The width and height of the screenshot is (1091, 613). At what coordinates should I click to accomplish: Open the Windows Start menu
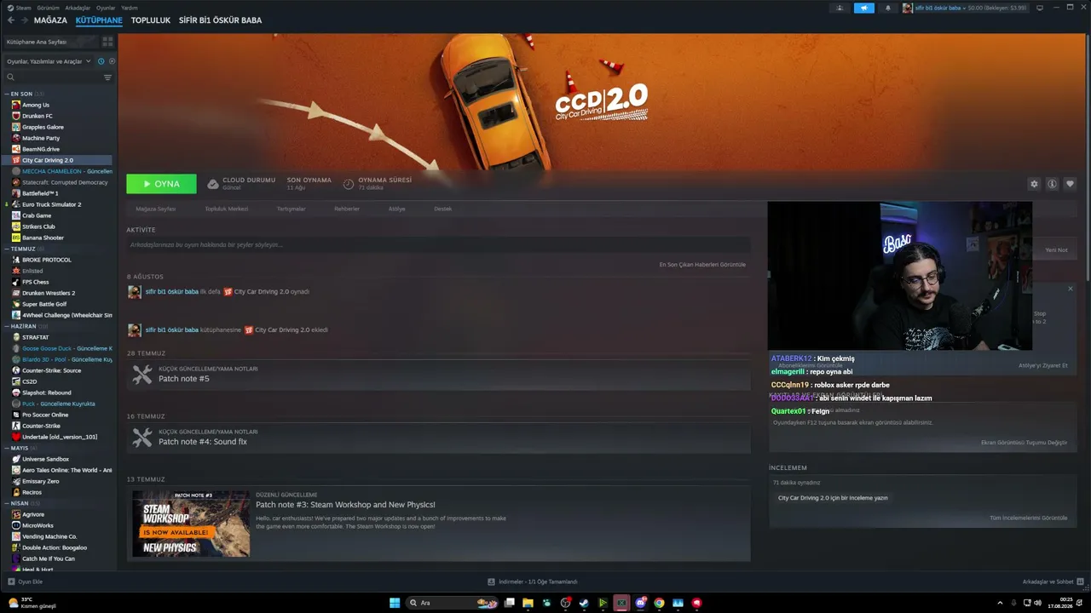coord(395,603)
